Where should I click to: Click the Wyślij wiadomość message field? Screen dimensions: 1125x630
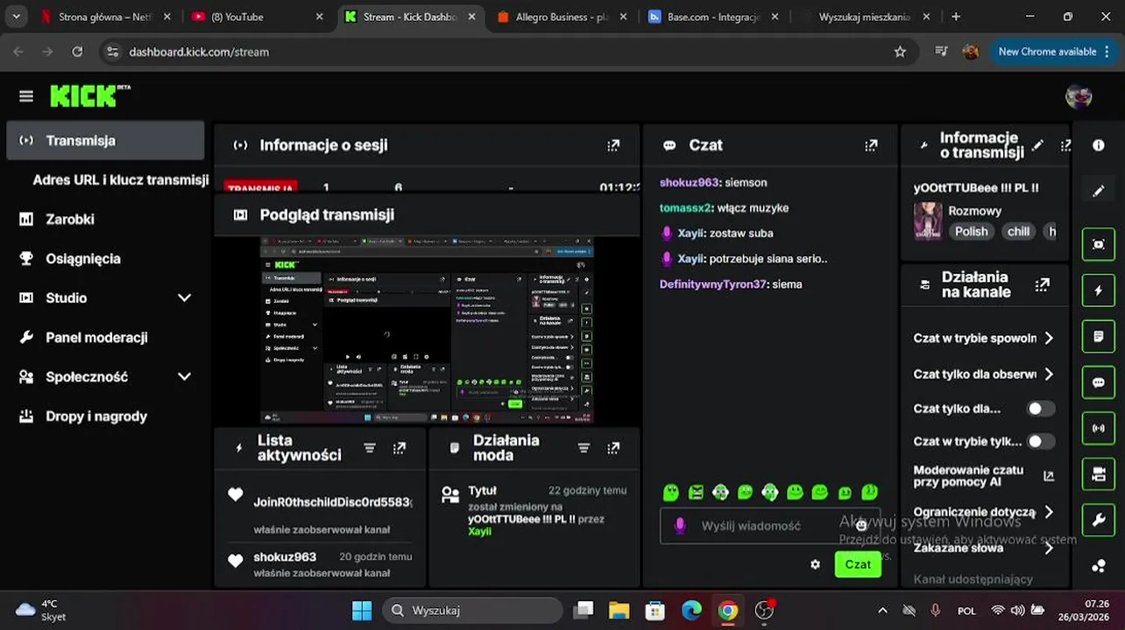tap(770, 526)
